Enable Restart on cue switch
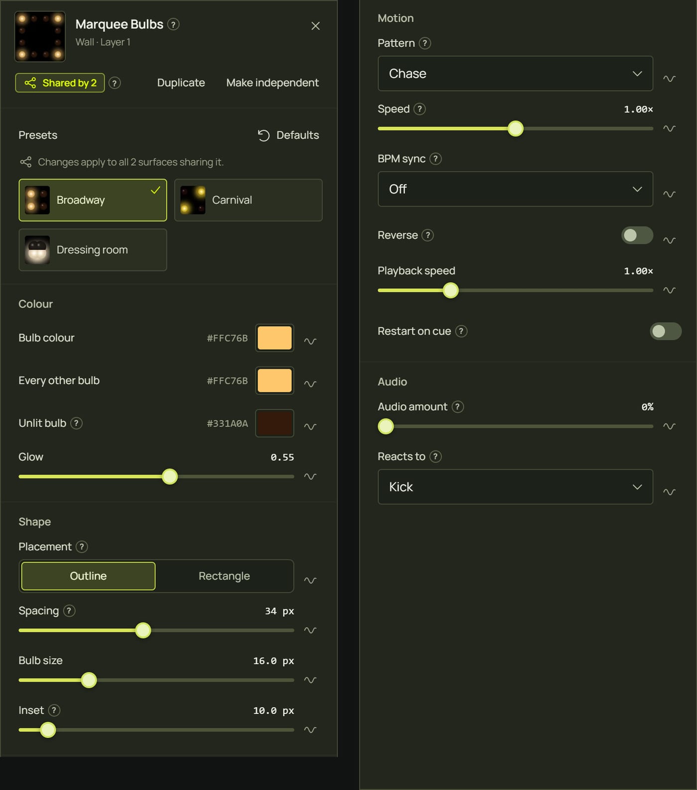 coord(666,331)
